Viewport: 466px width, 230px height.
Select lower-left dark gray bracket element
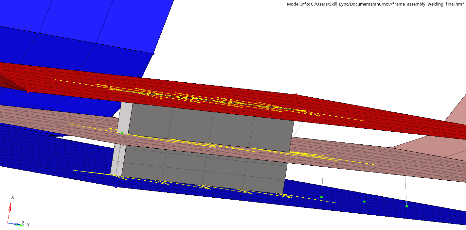click(142, 163)
